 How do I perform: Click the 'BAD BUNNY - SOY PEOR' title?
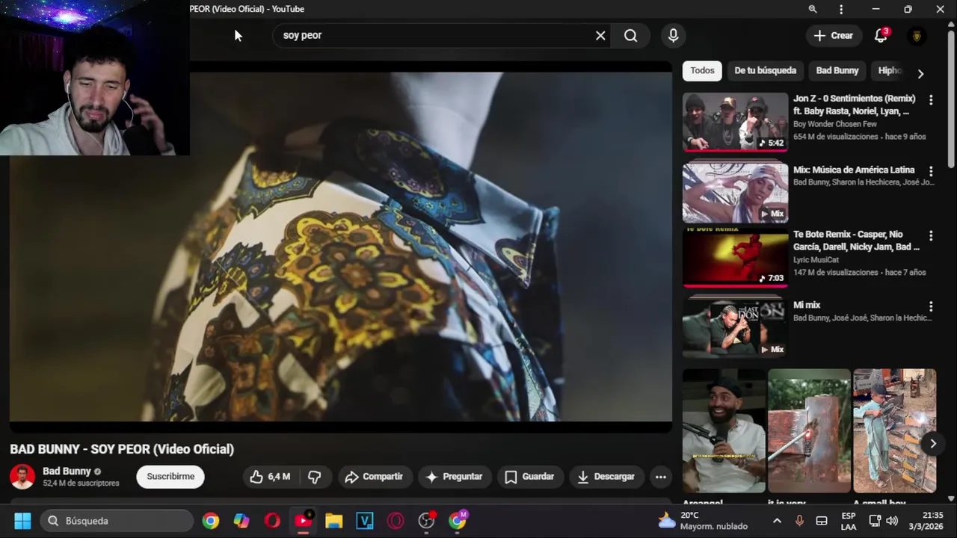[122, 449]
